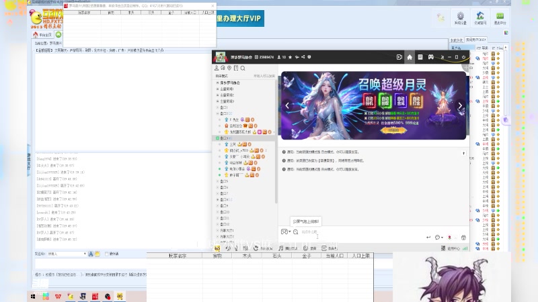This screenshot has height=302, width=538.
Task: Open the game controller icon in the black header
Action: pyautogui.click(x=430, y=57)
